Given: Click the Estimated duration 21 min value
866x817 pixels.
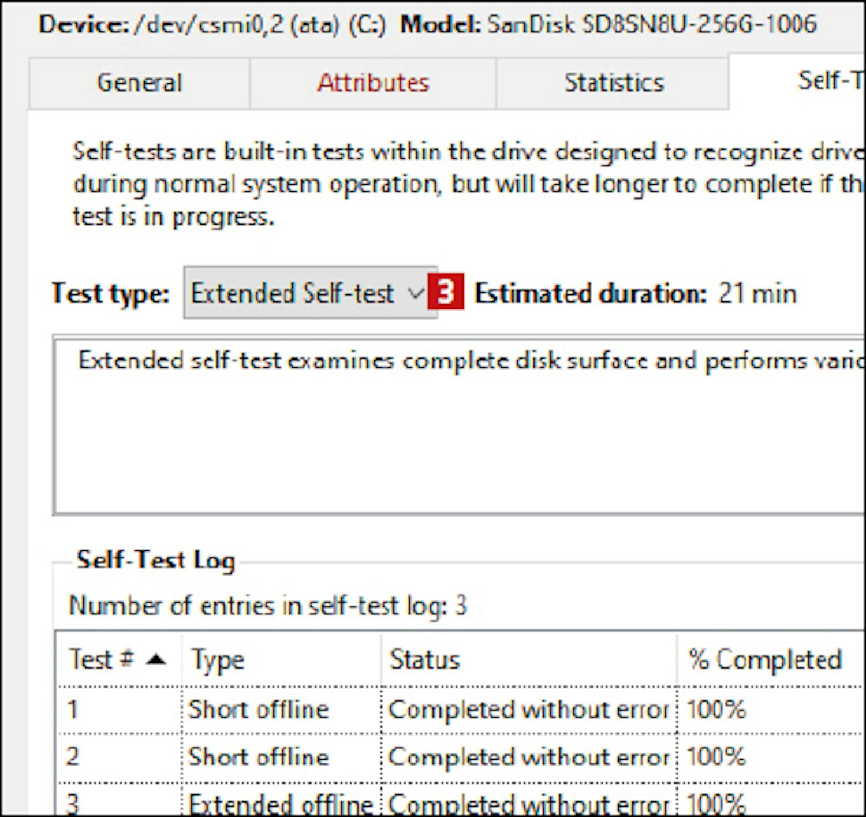Looking at the screenshot, I should 757,293.
